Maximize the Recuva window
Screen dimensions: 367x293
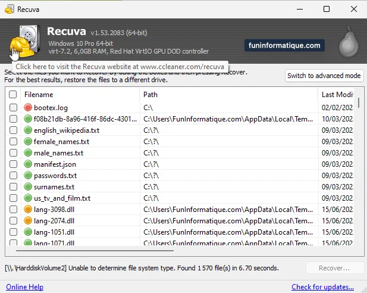[327, 9]
